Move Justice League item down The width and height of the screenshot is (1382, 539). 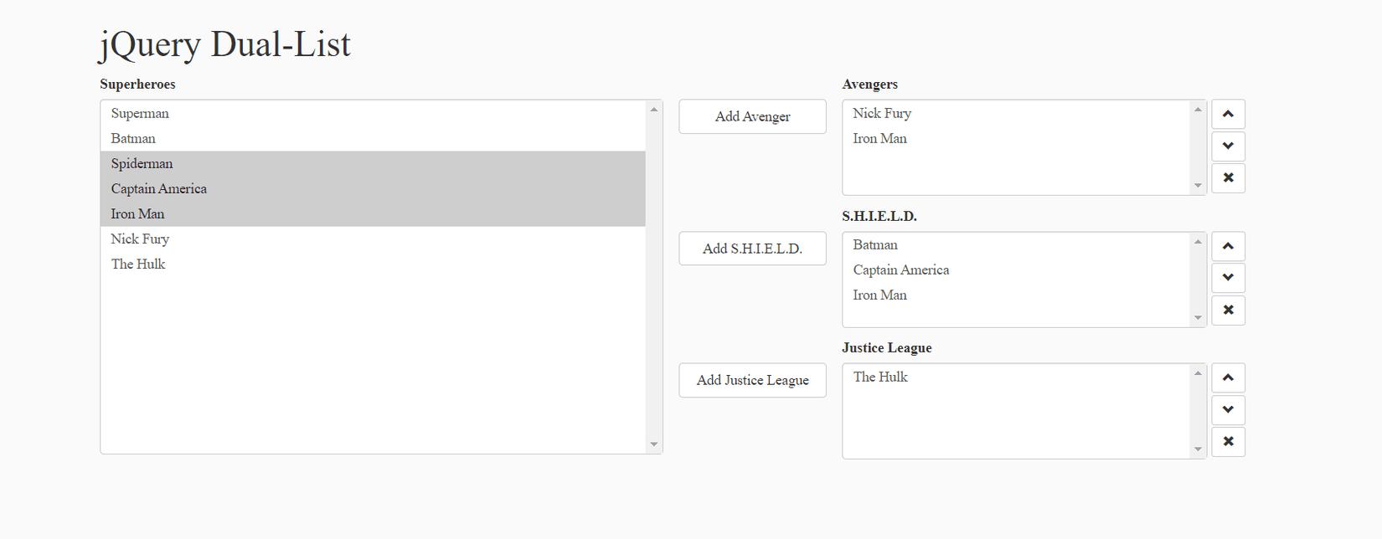(1228, 409)
